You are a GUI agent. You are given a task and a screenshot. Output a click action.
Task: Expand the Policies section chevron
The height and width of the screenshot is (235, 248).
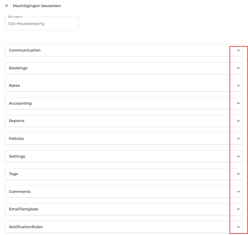[x=238, y=138]
